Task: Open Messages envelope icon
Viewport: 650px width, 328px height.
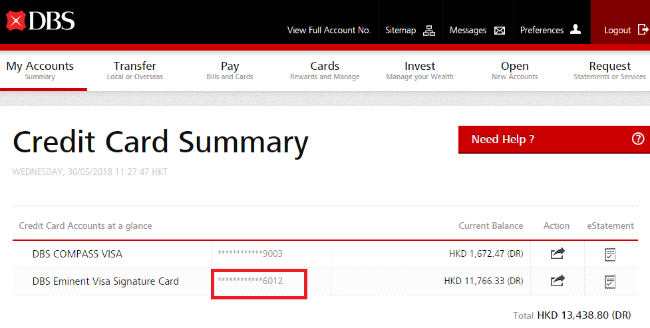Action: pos(500,31)
